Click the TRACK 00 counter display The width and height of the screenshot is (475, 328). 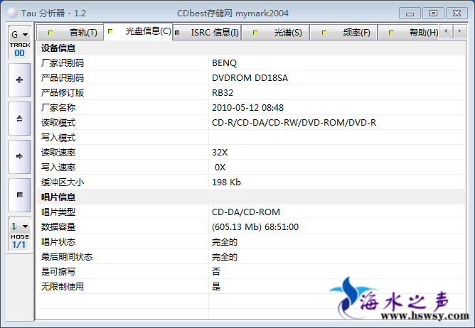[19, 50]
